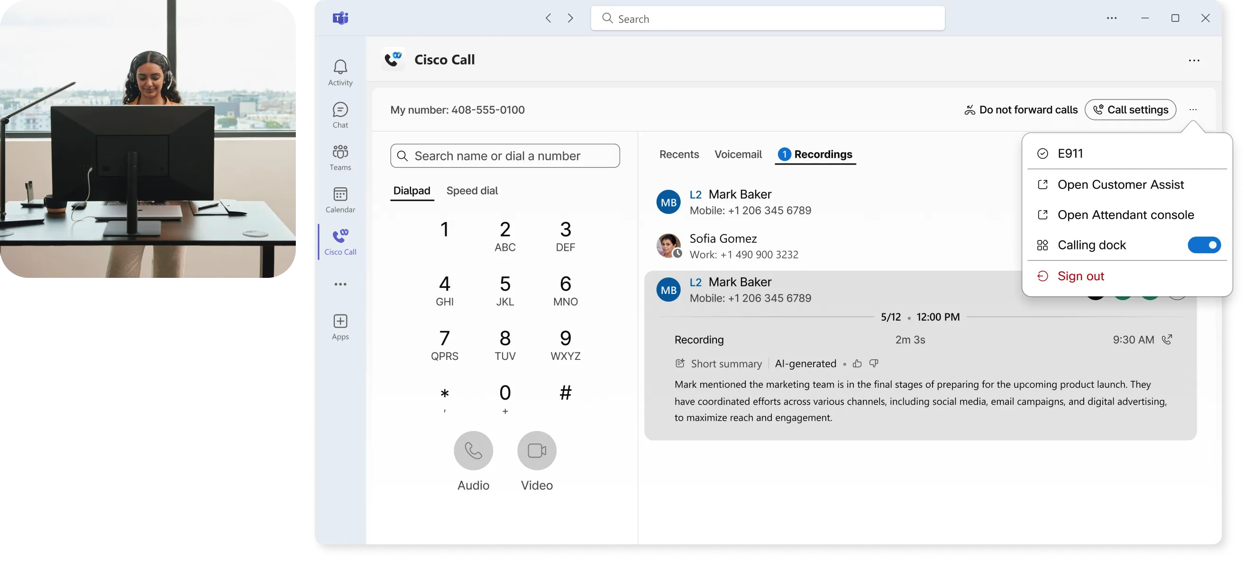Tap 0 plus key on dialpad
This screenshot has height=569, width=1244.
[504, 399]
